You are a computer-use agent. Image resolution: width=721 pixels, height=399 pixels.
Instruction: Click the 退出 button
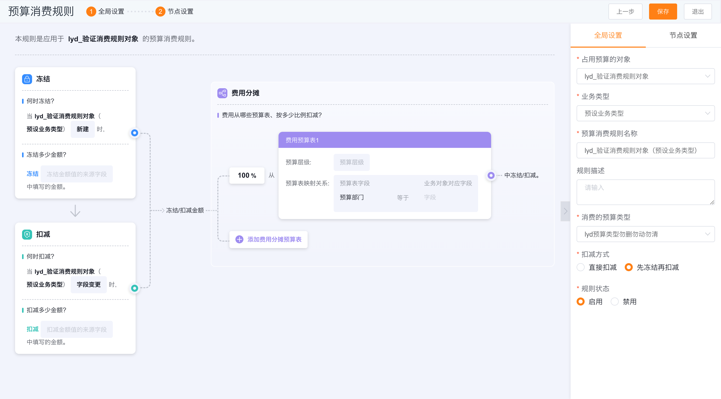697,12
